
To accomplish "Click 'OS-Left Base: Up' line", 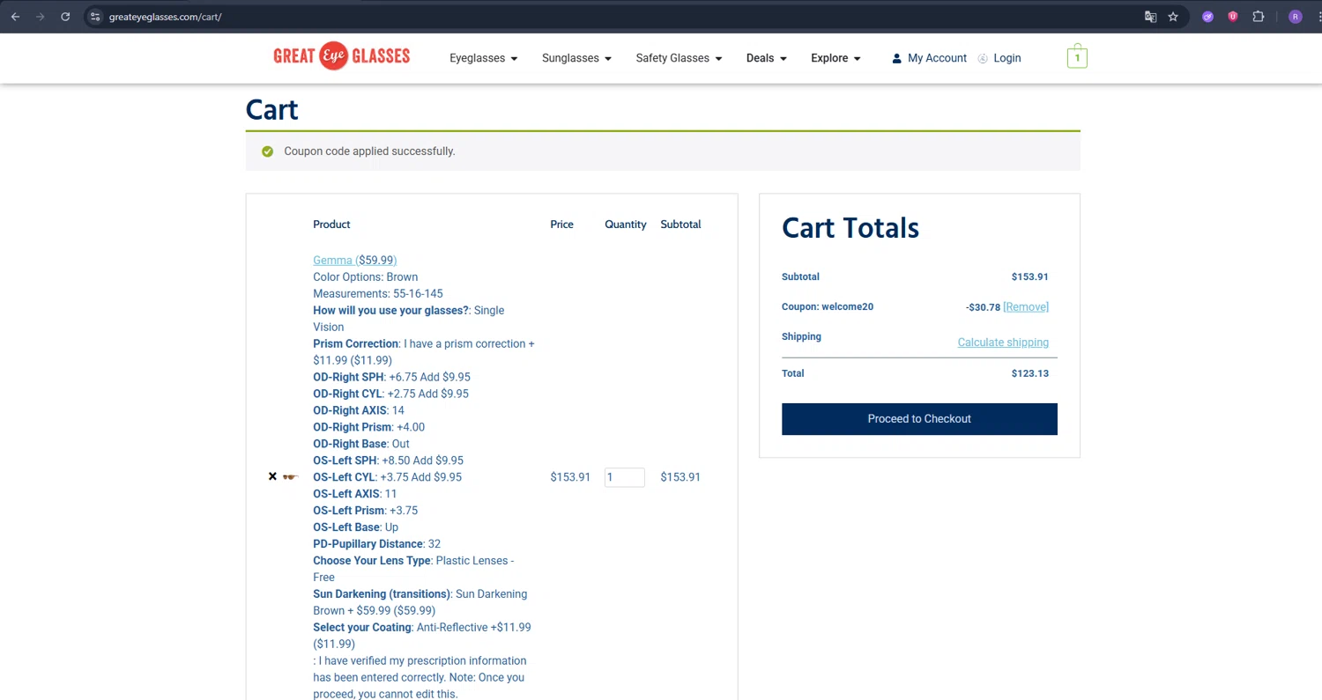I will 356,527.
